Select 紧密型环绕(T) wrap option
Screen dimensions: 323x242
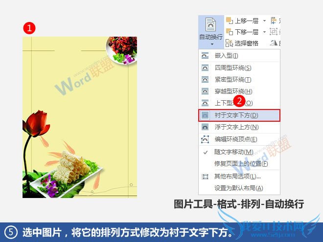(x=239, y=79)
